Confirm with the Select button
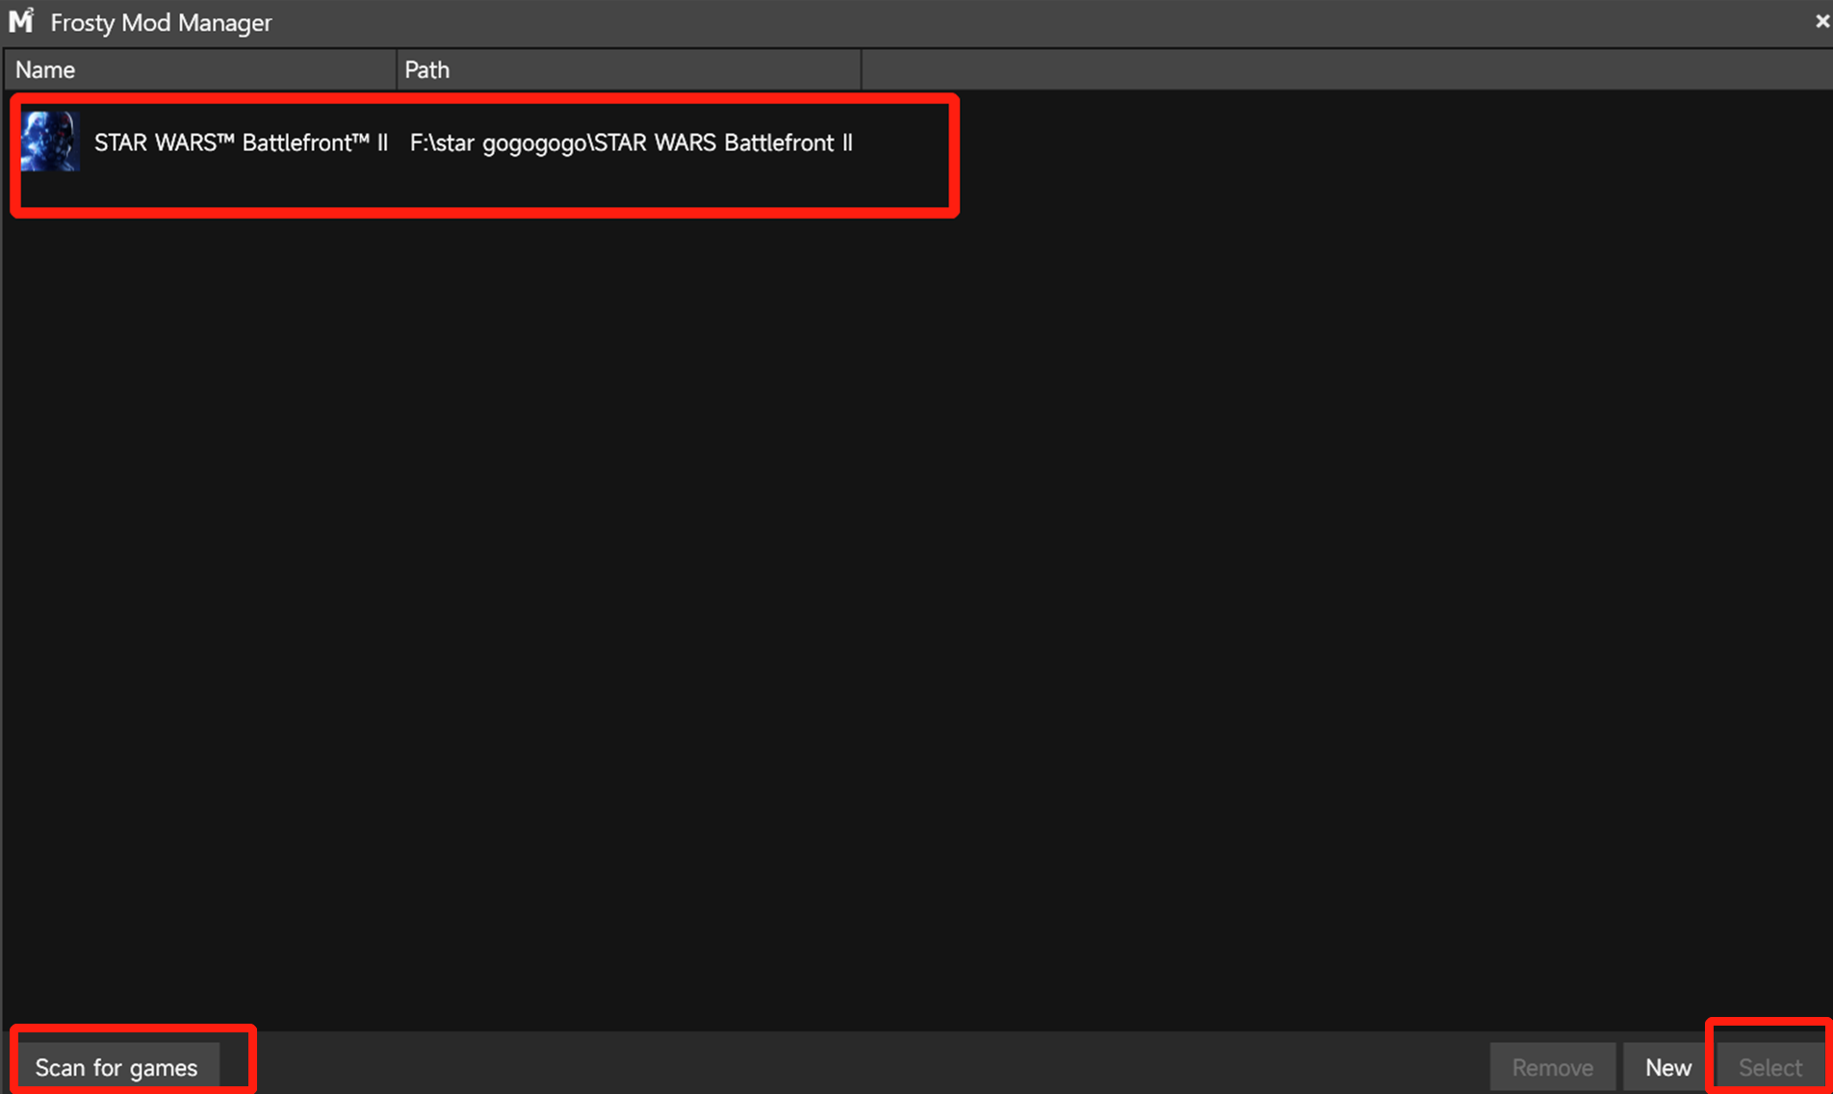Viewport: 1833px width, 1094px height. [x=1769, y=1067]
